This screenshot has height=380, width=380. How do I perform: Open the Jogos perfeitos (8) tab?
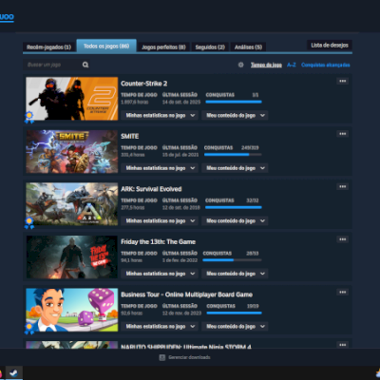point(163,47)
